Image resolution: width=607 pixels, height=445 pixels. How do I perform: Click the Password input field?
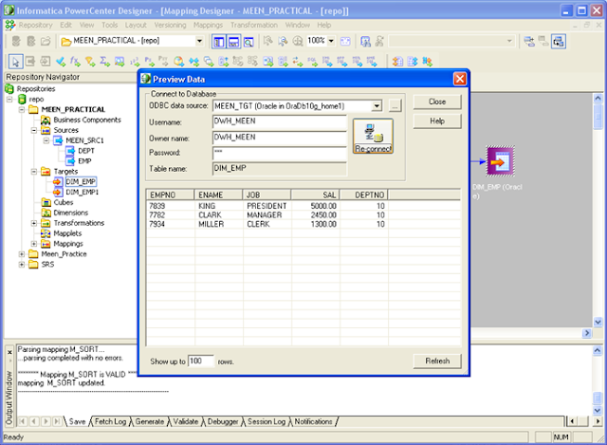(x=279, y=153)
